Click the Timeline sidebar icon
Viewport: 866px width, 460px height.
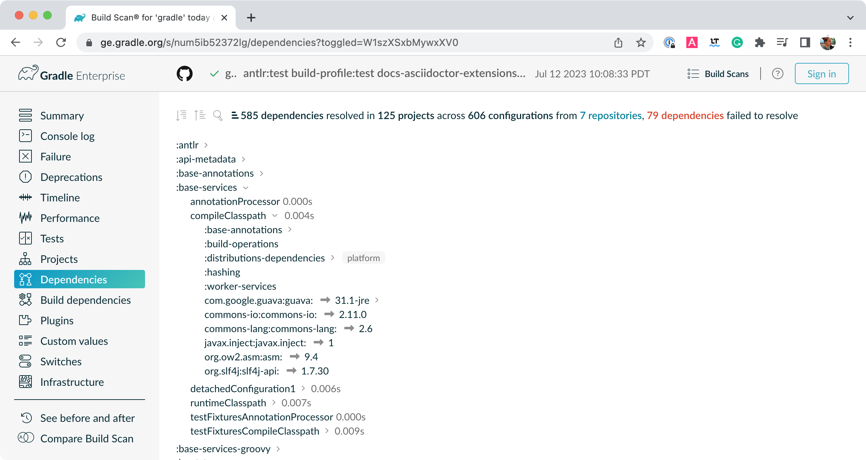tap(25, 197)
